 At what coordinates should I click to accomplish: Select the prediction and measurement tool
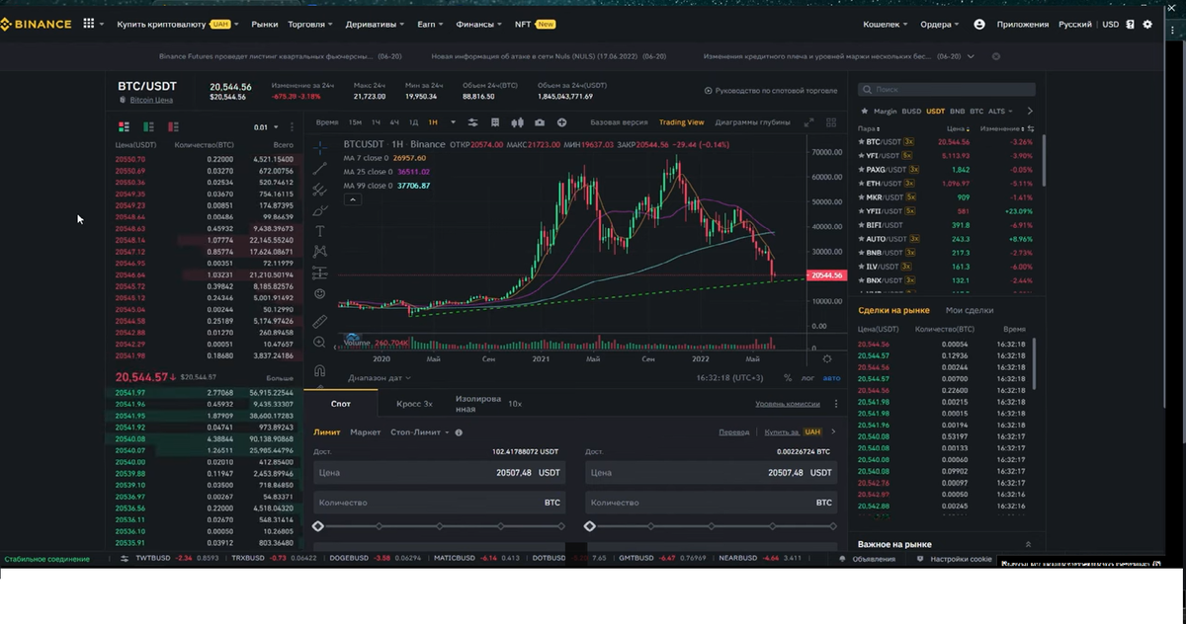319,273
